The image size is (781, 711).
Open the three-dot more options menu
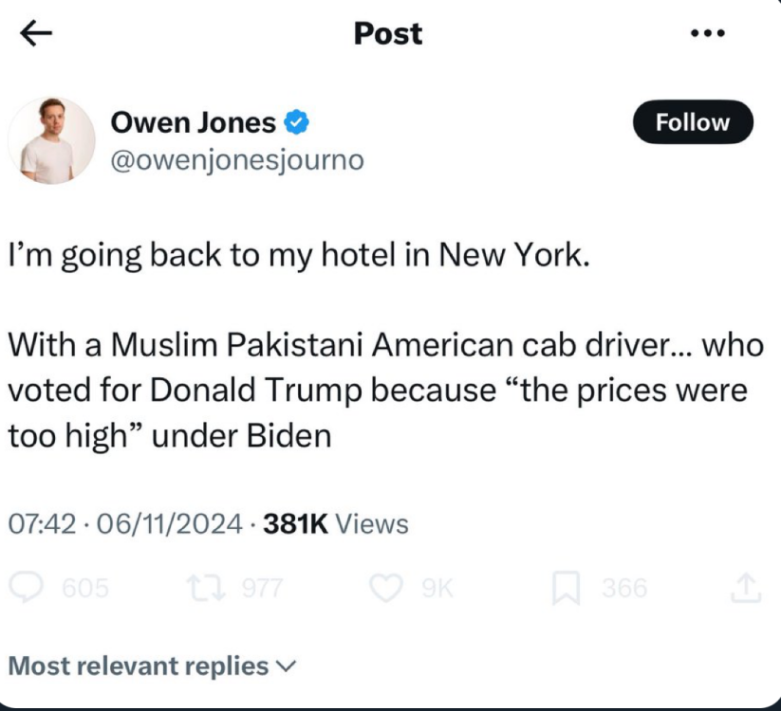pos(707,34)
